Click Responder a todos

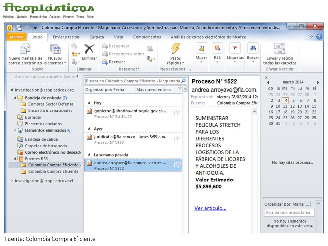coord(123,54)
